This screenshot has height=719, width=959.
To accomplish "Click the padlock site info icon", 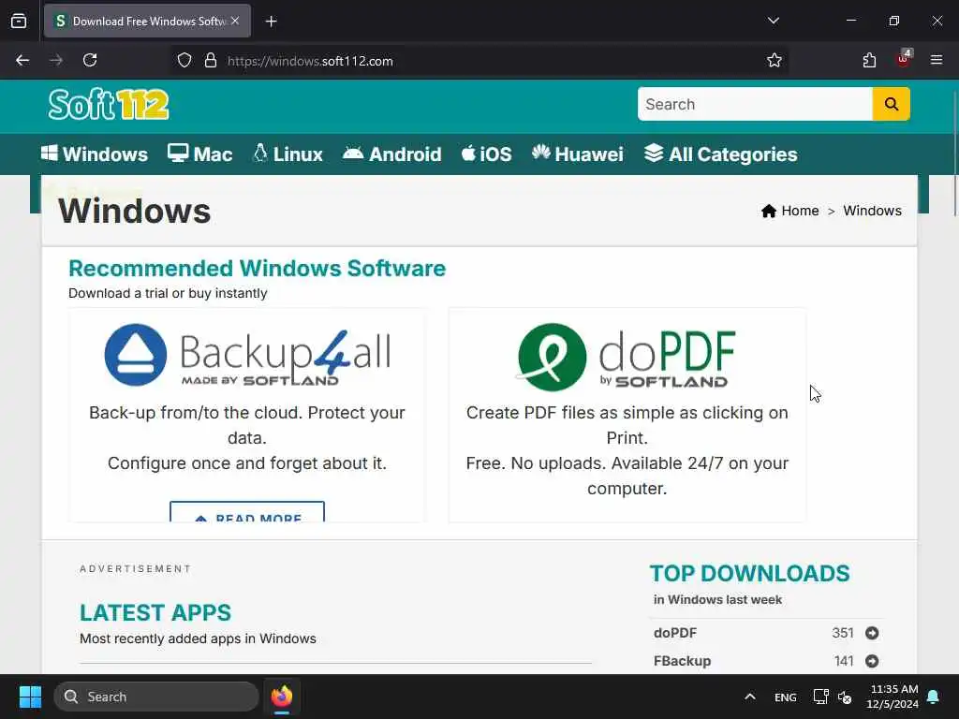I will (211, 61).
